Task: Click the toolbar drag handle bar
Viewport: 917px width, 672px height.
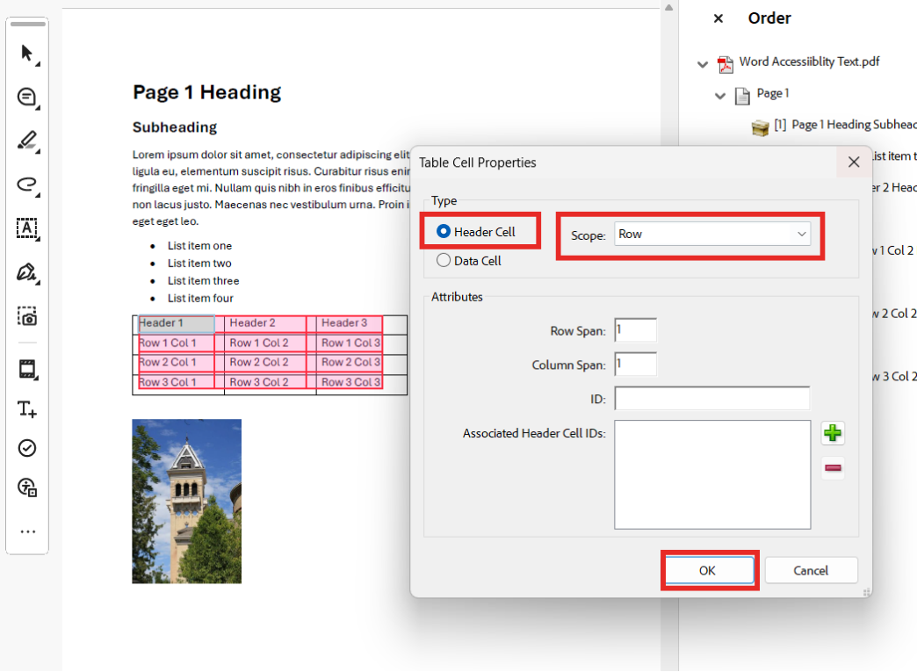Action: (x=27, y=25)
